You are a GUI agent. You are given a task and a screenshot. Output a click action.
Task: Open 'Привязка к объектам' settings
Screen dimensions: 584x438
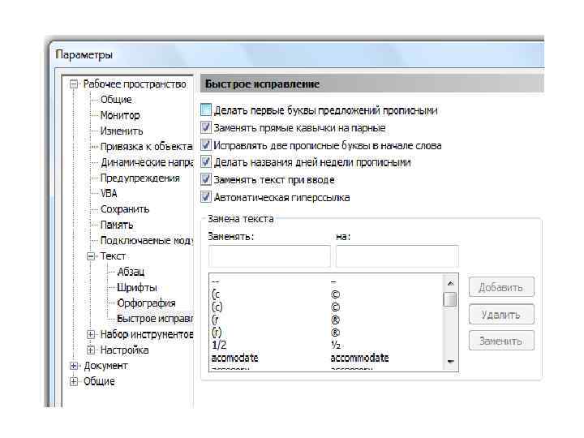(x=146, y=146)
